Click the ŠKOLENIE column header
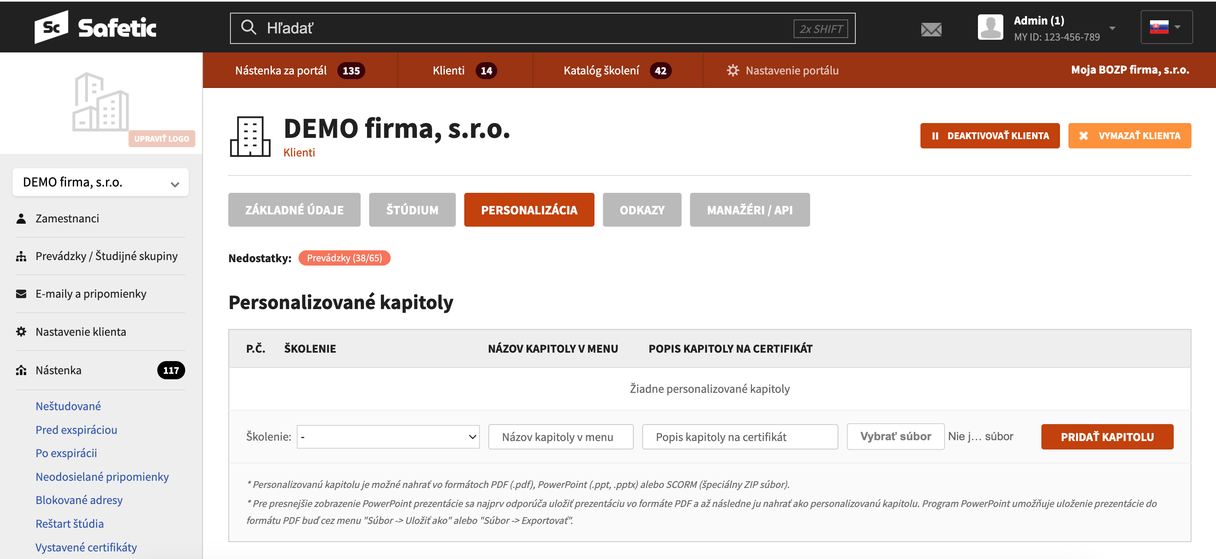The height and width of the screenshot is (559, 1216). pyautogui.click(x=309, y=349)
